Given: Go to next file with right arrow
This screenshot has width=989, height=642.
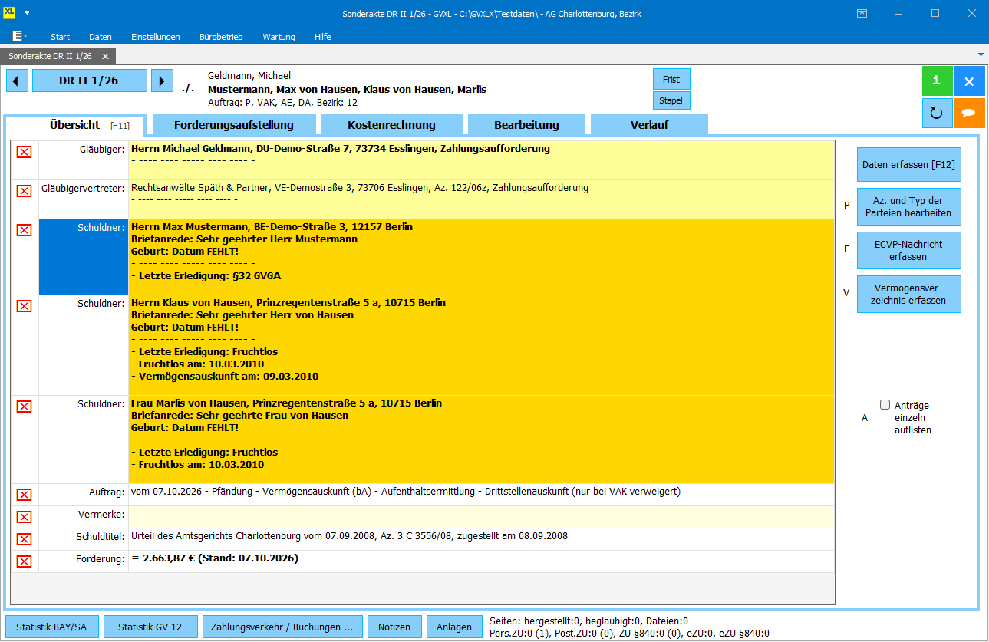Looking at the screenshot, I should (x=162, y=81).
